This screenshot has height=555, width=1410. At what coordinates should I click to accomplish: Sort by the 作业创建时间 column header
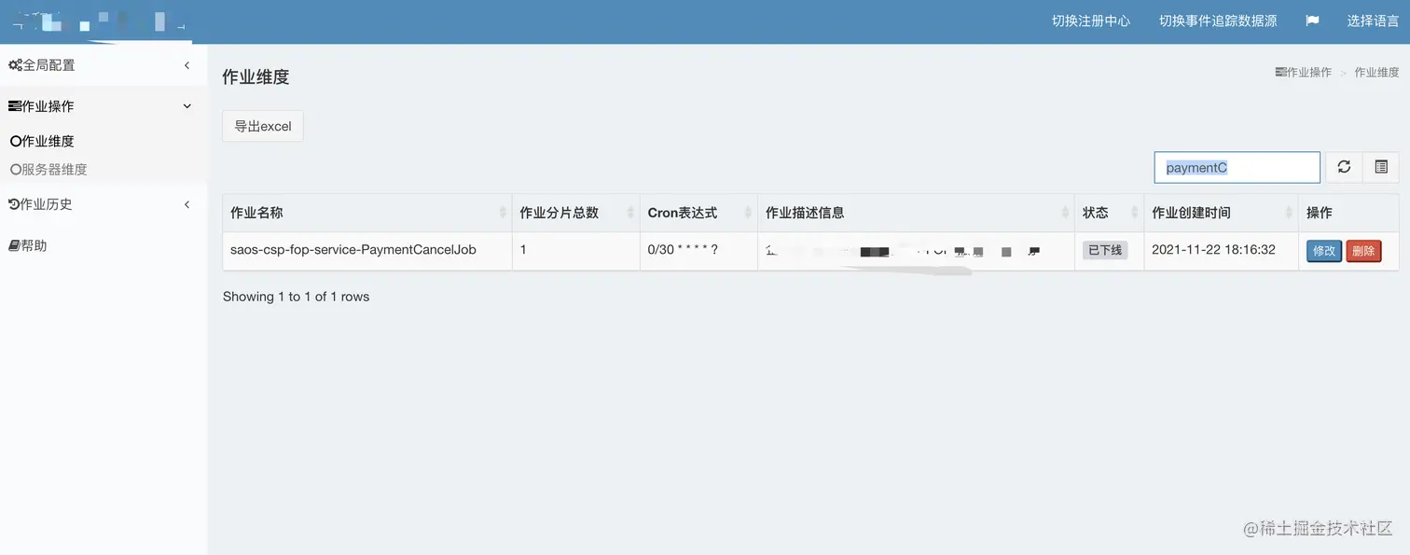tap(1221, 213)
